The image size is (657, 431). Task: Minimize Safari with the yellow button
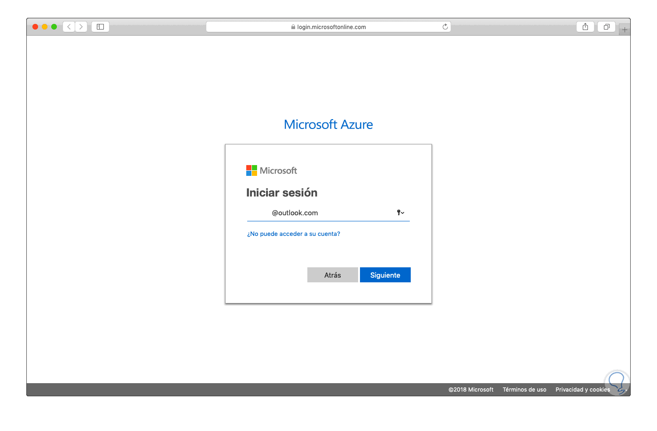coord(45,27)
